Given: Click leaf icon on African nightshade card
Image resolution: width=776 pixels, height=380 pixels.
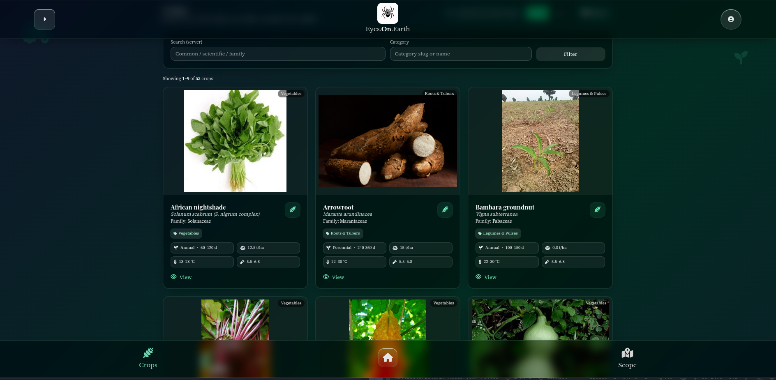Looking at the screenshot, I should 292,210.
